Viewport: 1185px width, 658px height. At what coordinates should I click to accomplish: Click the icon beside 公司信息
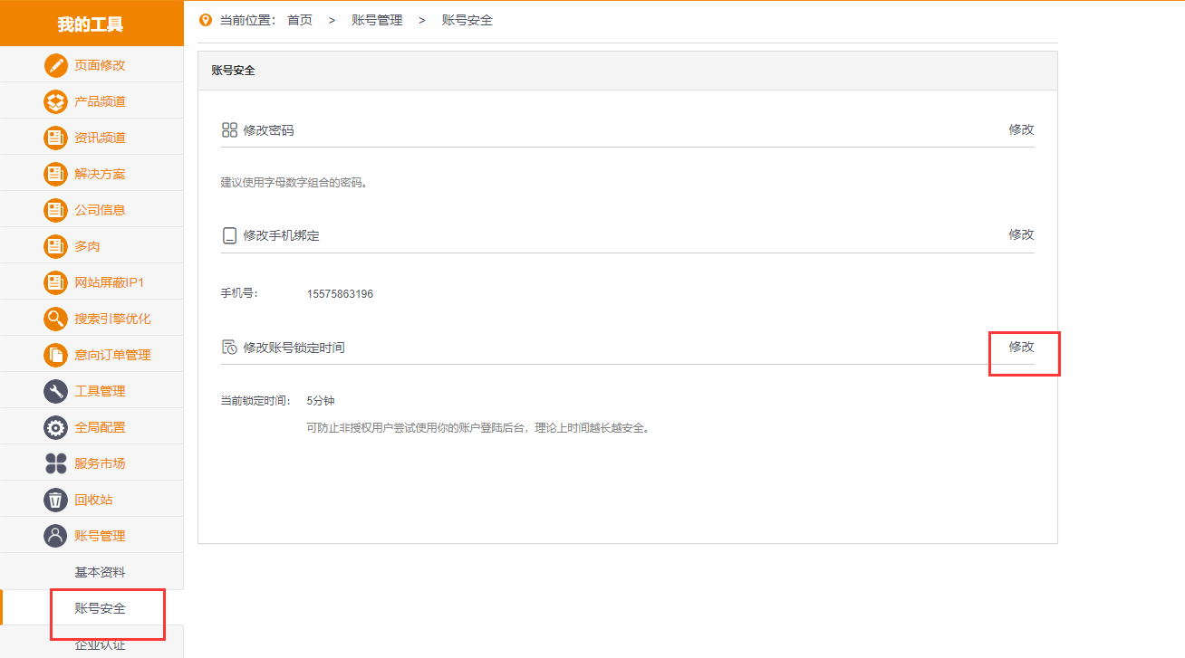pyautogui.click(x=56, y=210)
